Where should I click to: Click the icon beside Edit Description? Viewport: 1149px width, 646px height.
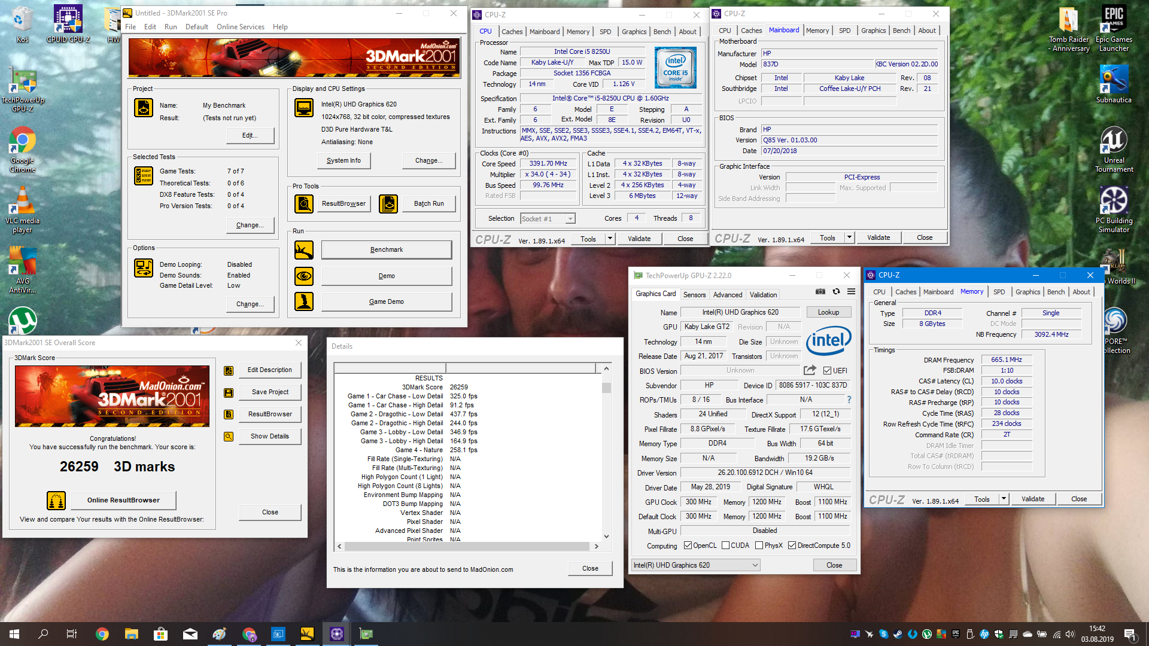coord(229,371)
